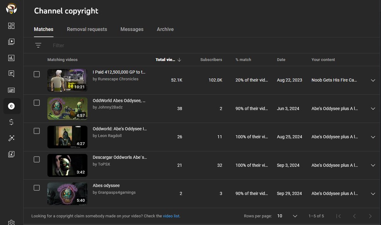
Task: Open the Comments sidebar icon
Action: click(x=11, y=74)
